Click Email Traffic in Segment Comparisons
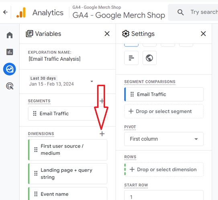 pos(164,94)
